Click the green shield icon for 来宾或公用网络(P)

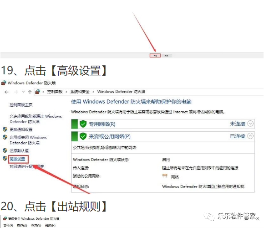(83, 136)
